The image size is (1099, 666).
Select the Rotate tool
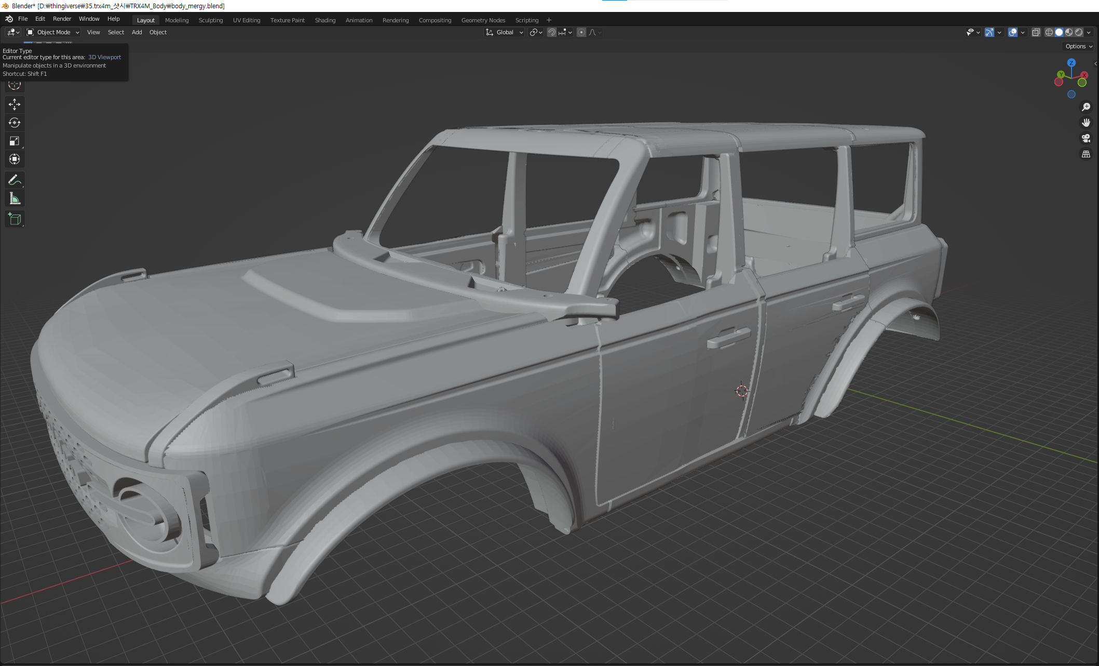15,123
